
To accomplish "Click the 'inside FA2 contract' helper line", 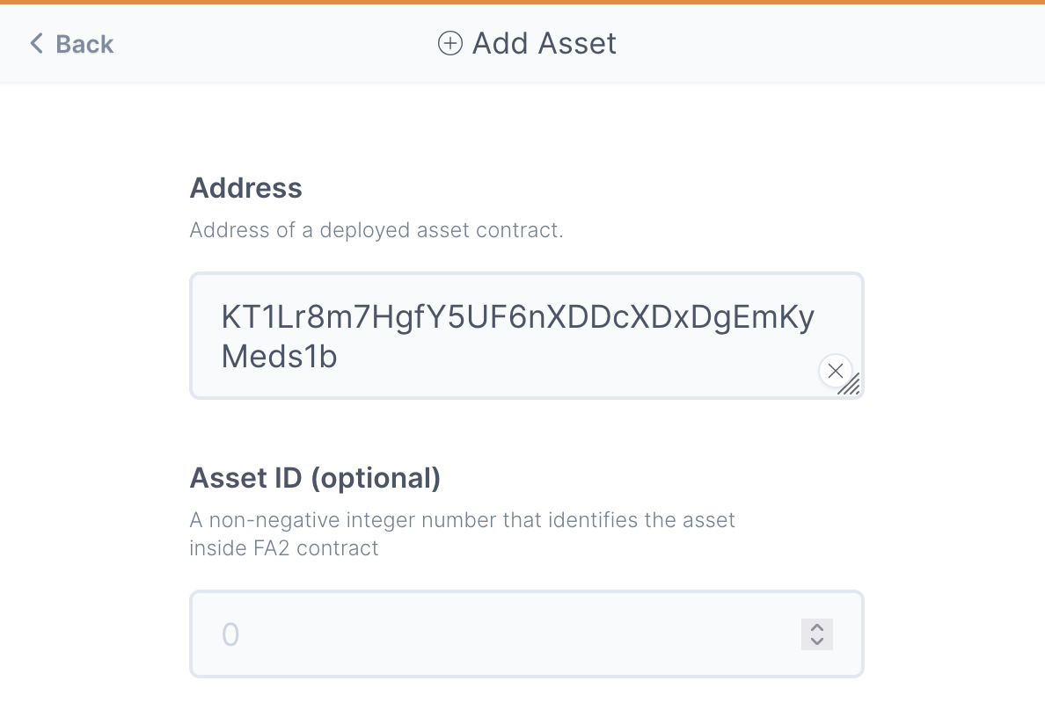I will [x=283, y=548].
